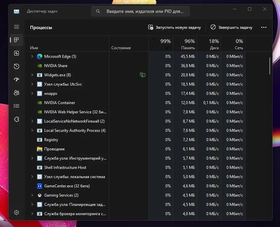Expand Local Security Authority Process (4)

pyautogui.click(x=32, y=130)
